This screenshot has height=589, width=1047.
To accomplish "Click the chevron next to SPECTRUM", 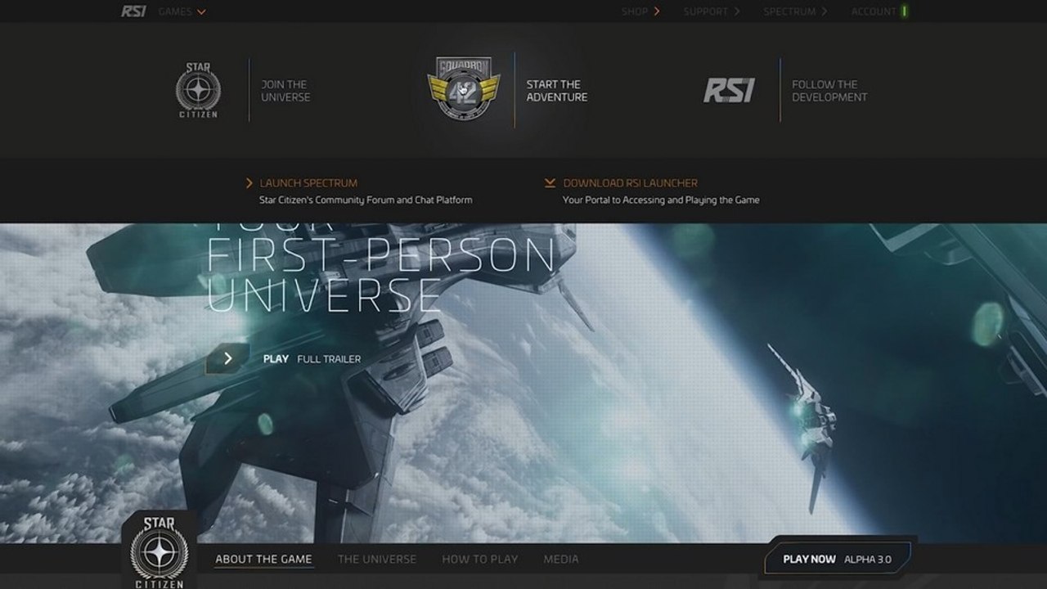I will coord(825,11).
